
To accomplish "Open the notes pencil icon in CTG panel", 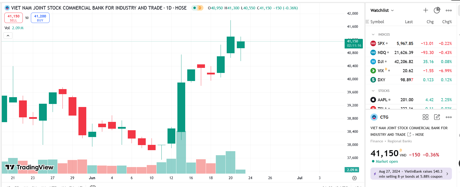I will [437, 117].
